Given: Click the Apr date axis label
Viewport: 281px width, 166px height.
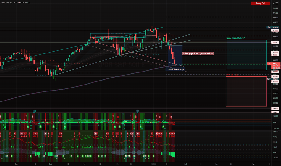Looking at the screenshot, I should (x=253, y=164).
